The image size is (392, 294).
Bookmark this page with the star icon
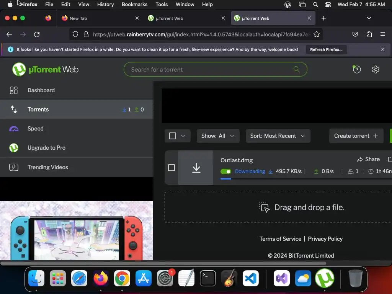tap(317, 34)
